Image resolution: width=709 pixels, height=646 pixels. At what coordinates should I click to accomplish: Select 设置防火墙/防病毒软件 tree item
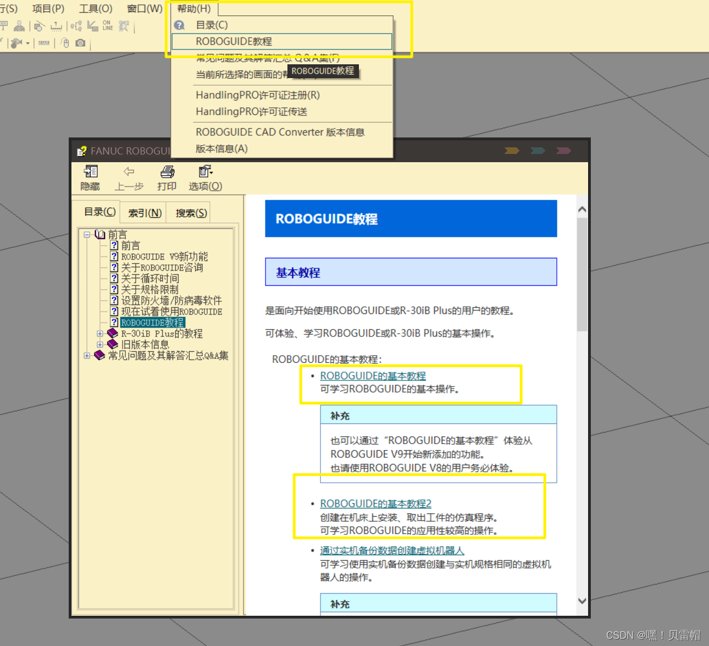click(x=171, y=301)
